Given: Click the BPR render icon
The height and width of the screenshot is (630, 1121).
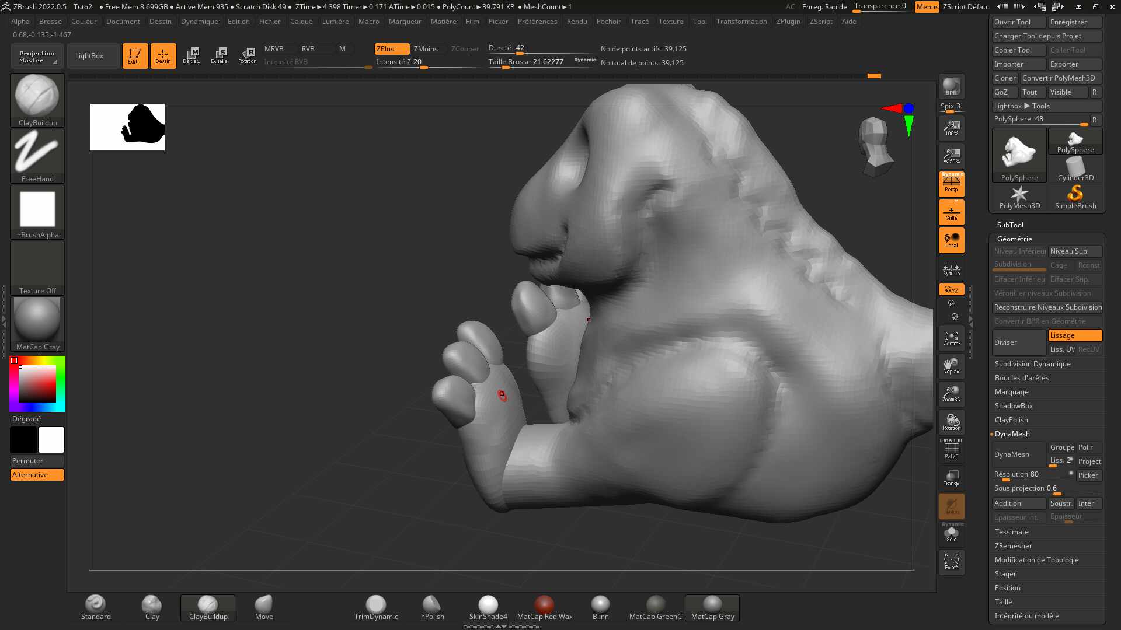Looking at the screenshot, I should (x=951, y=87).
